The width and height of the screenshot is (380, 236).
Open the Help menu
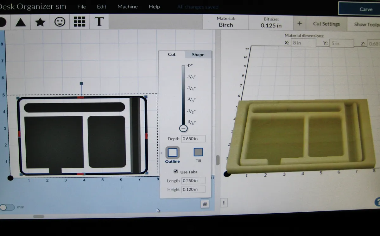click(154, 7)
